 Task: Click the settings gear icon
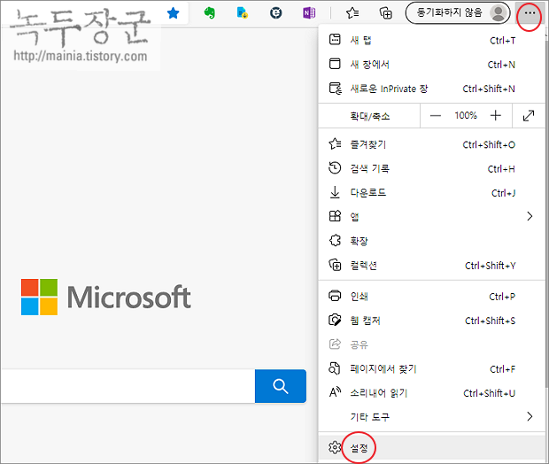click(x=335, y=447)
